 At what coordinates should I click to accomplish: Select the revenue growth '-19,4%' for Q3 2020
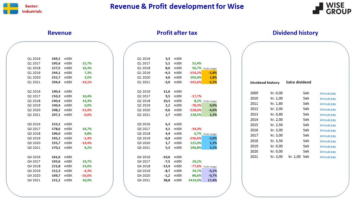[86, 143]
